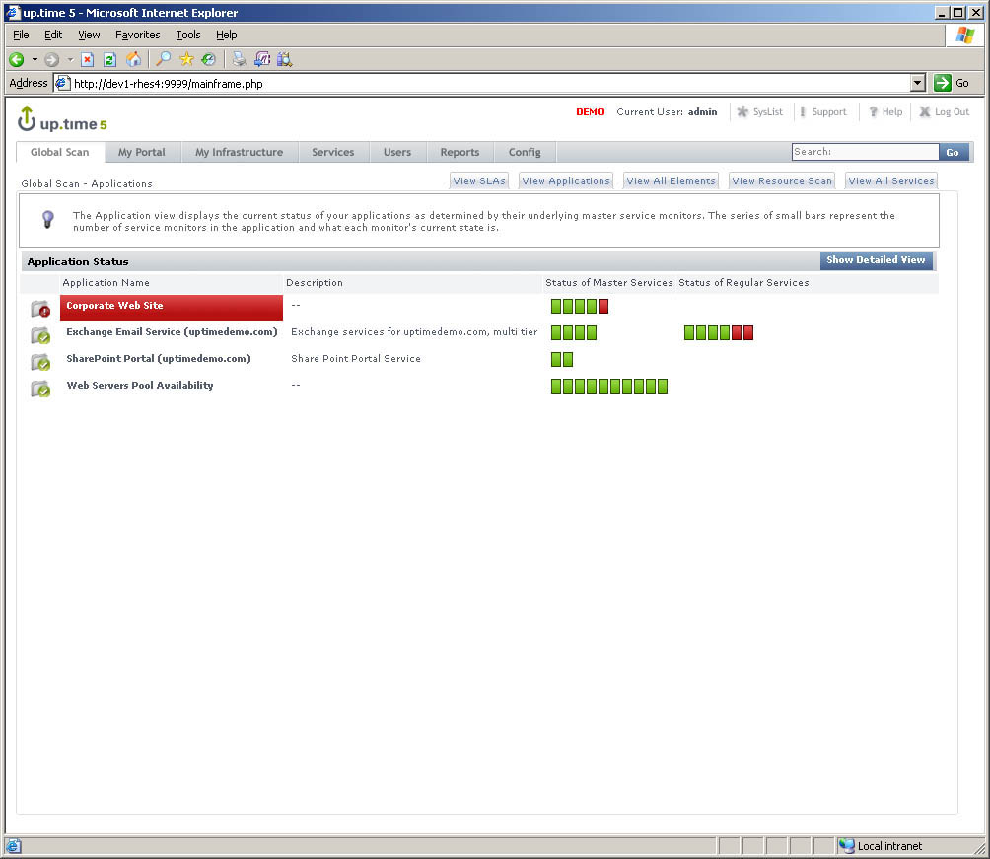Click the View Applications button

point(566,181)
